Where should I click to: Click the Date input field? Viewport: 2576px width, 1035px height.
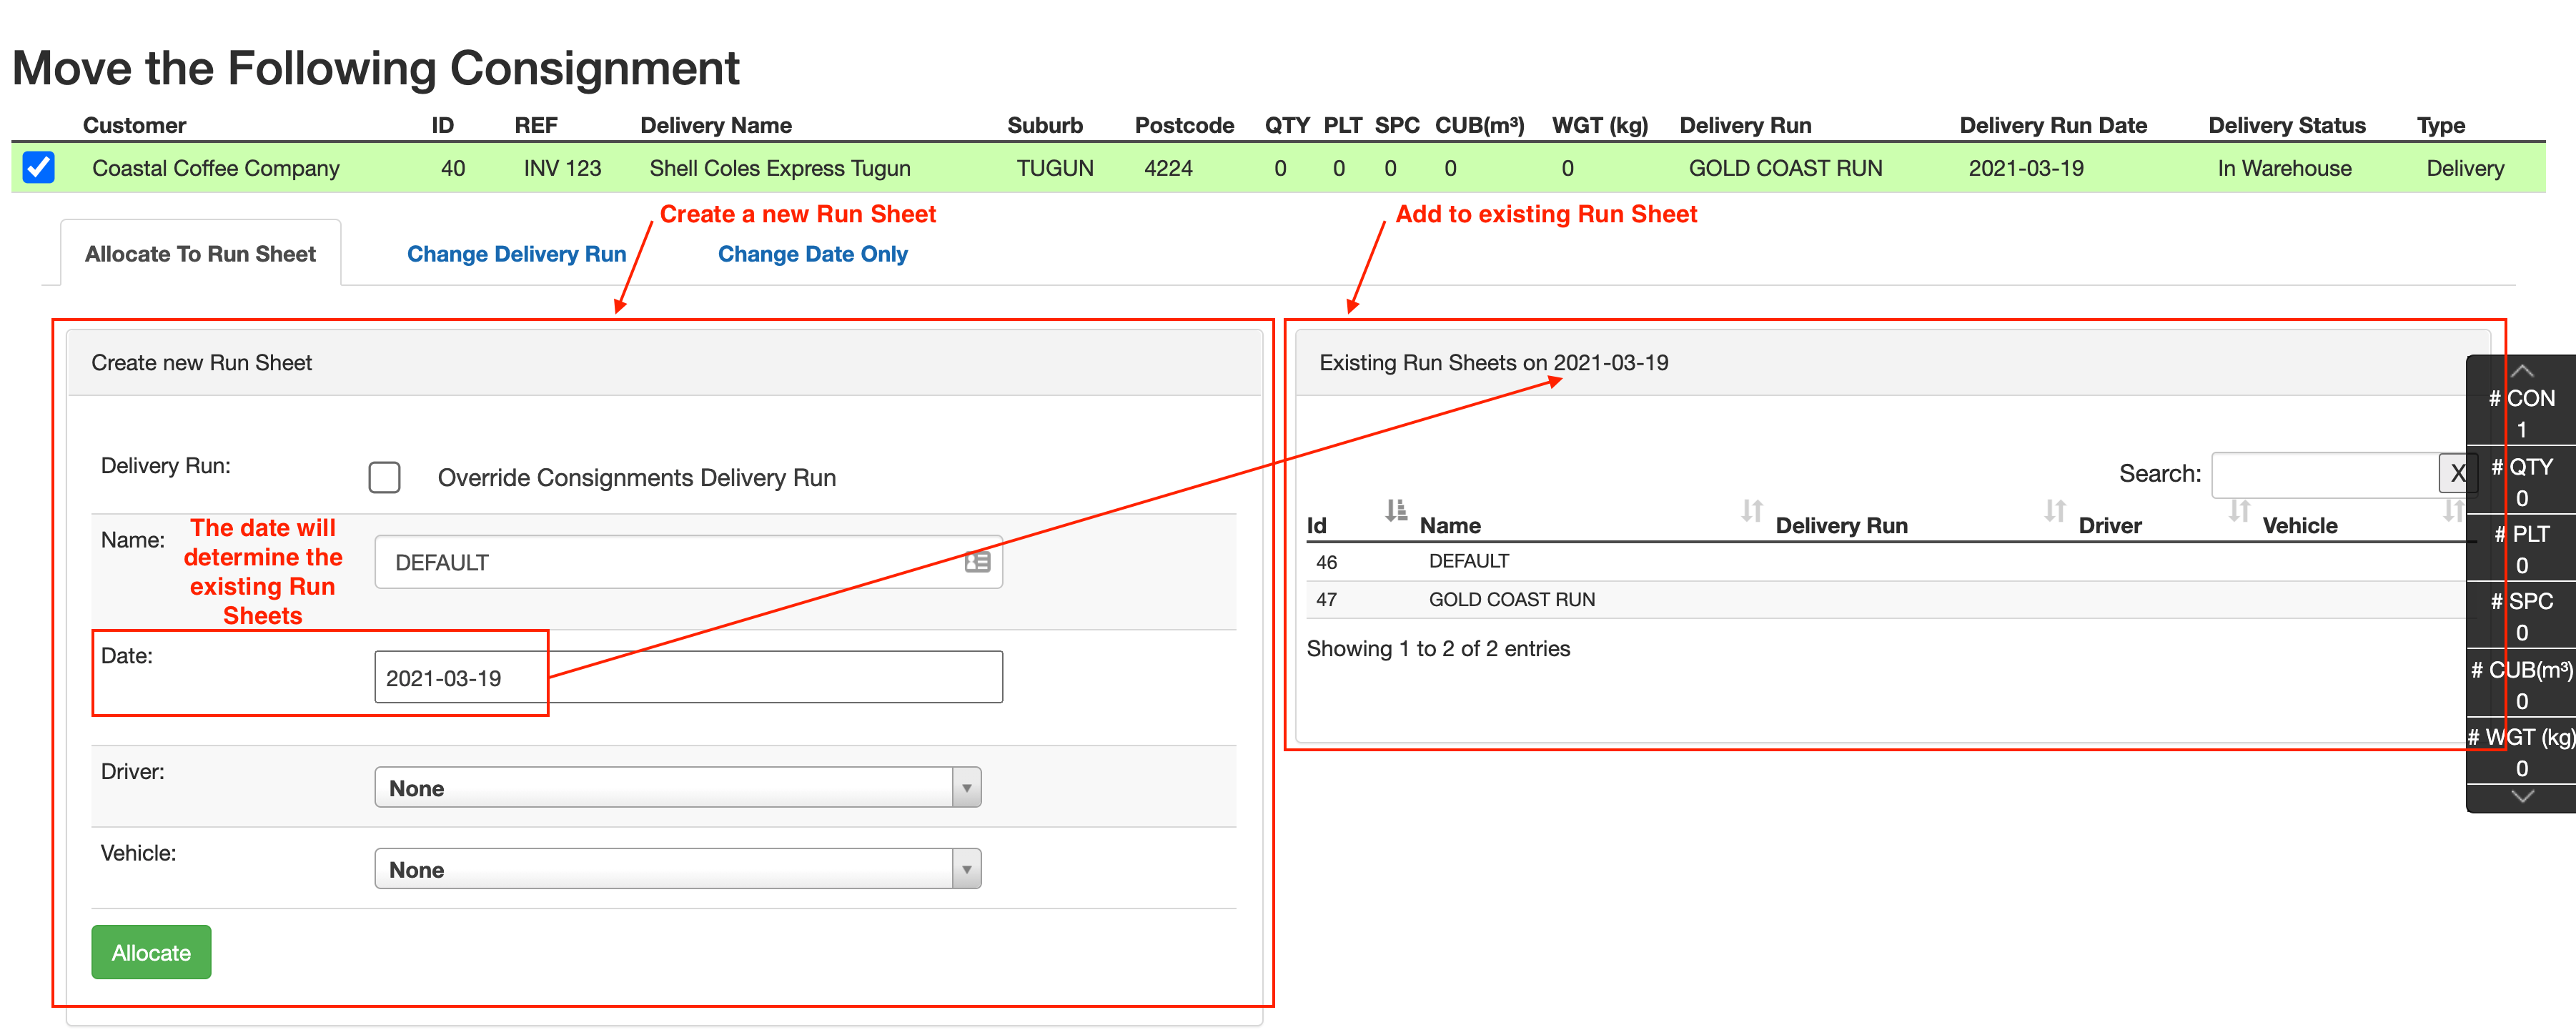pyautogui.click(x=687, y=678)
